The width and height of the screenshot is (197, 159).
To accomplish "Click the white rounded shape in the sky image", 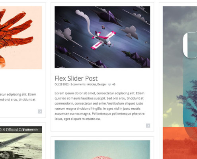I will [190, 45].
